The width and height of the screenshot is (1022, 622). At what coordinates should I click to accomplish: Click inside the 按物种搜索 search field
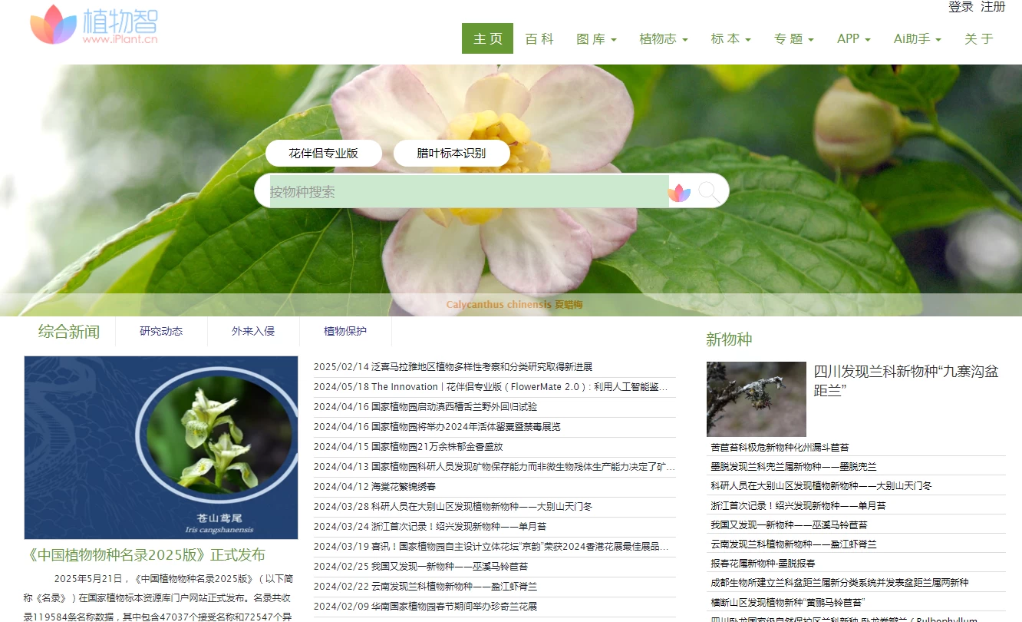pyautogui.click(x=460, y=191)
